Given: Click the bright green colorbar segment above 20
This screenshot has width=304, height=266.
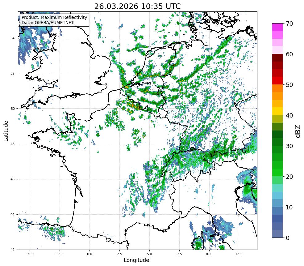Looking at the screenshot, I should pyautogui.click(x=277, y=172).
